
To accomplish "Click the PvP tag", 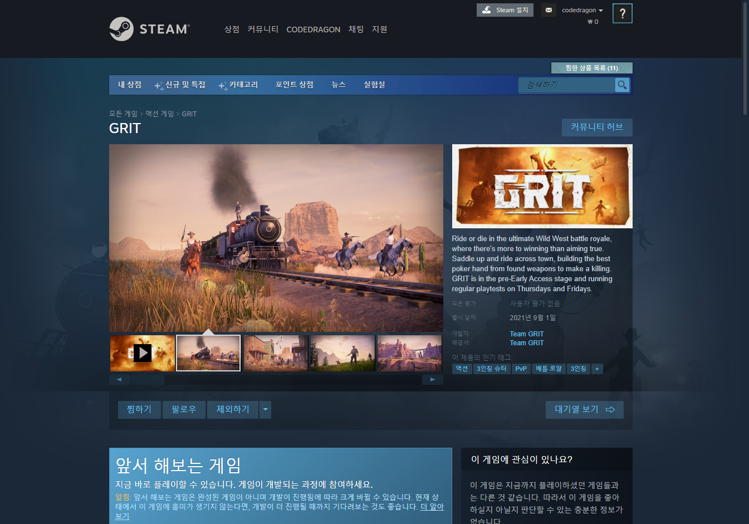I will pos(521,369).
